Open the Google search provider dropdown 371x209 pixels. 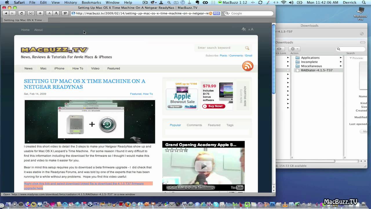tap(228, 13)
